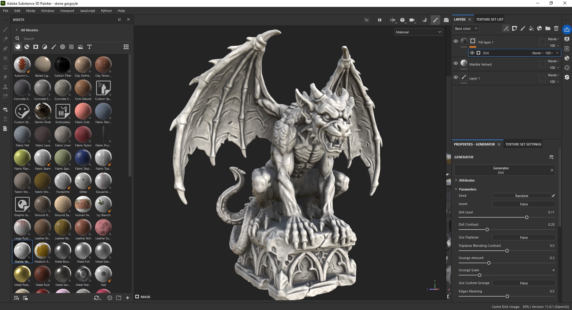Open symmetry settings in viewport toolbar
Screen dimensions: 572x310
[x=393, y=20]
